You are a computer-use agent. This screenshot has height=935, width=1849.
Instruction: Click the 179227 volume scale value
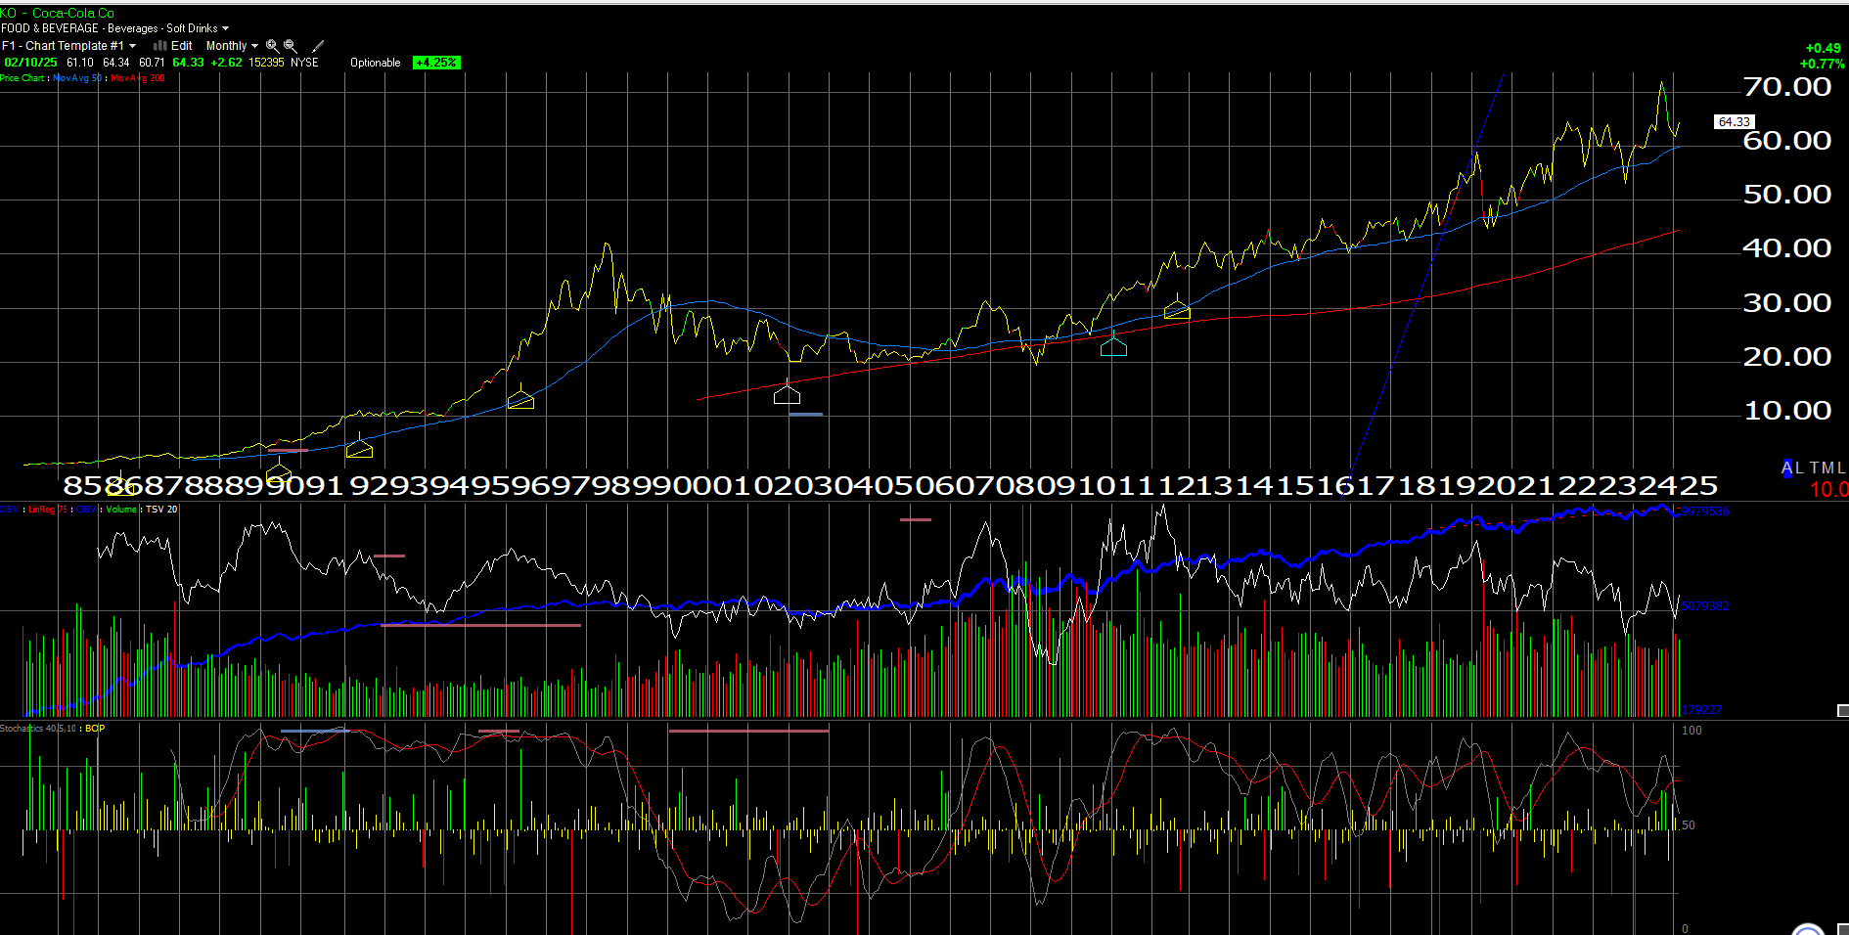click(1701, 710)
